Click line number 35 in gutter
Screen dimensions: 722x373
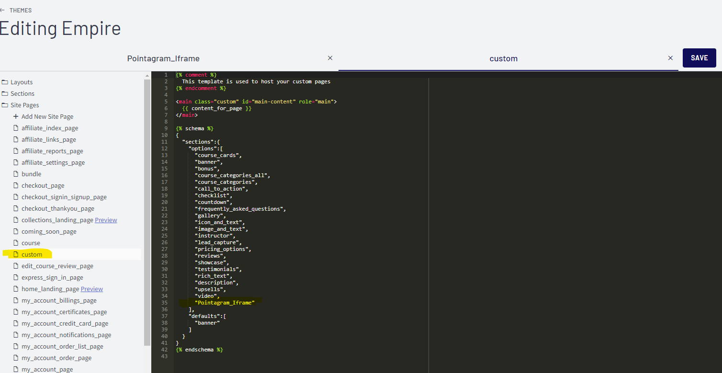pos(165,303)
